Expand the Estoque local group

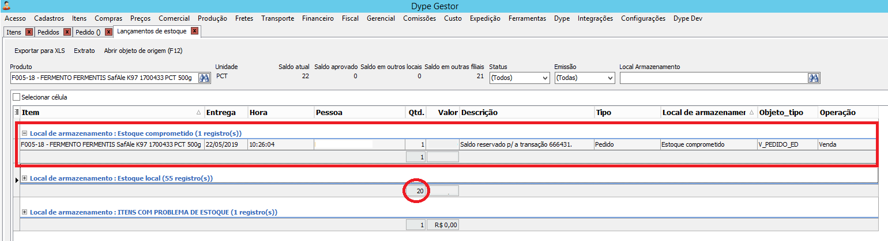click(x=25, y=178)
